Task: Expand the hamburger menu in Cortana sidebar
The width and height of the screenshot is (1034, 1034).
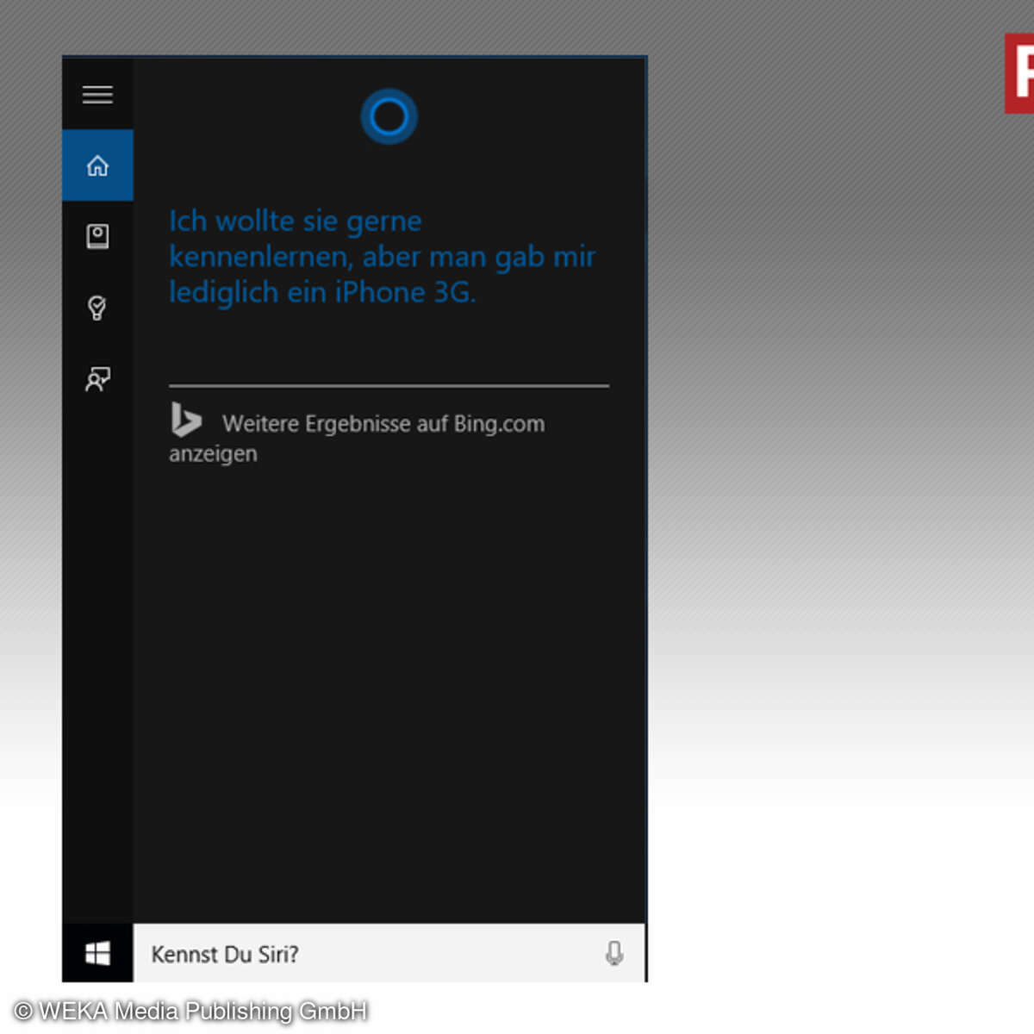Action: click(97, 94)
